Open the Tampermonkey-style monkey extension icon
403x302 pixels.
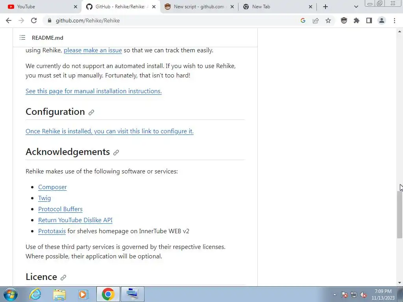point(344,20)
